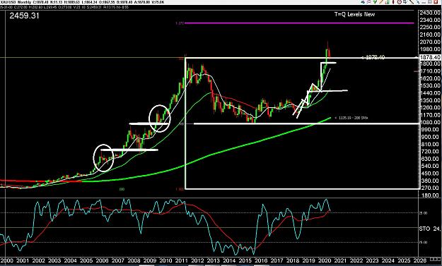Click the 2430.00 price axis label
This screenshot has height=266, width=442.
[x=429, y=13]
